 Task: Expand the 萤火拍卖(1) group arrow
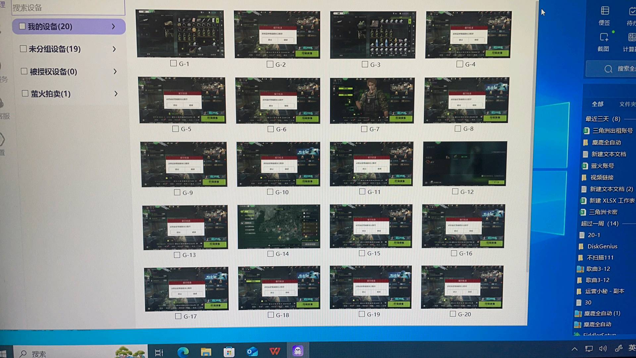(x=116, y=94)
